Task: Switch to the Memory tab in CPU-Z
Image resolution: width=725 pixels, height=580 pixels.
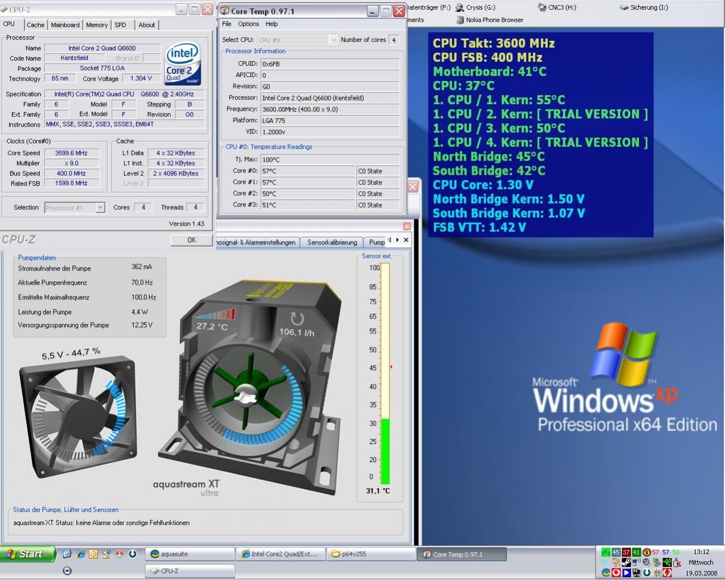Action: pos(97,25)
